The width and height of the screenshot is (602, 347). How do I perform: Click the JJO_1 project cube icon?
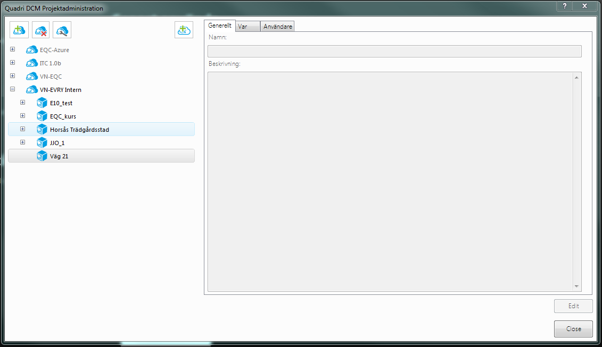(x=42, y=142)
